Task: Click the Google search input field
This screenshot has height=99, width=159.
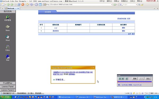Action: click(129, 4)
